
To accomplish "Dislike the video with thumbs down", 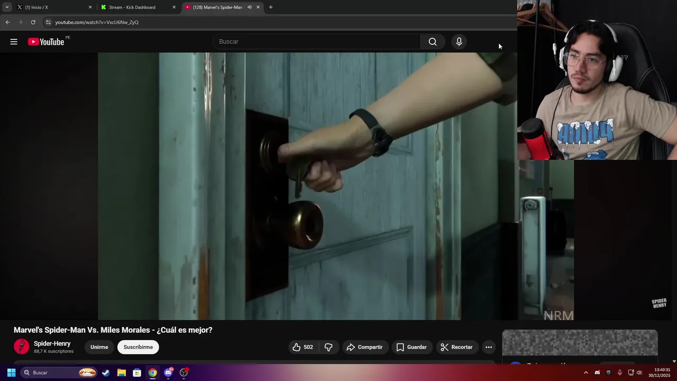I will coord(328,347).
